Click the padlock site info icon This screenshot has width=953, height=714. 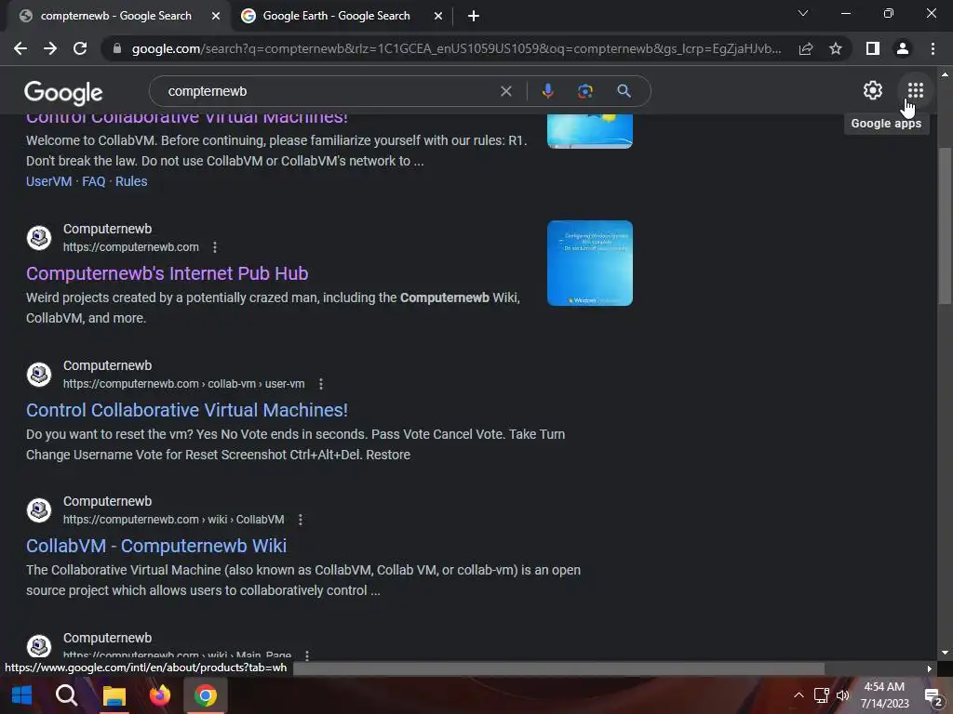coord(117,48)
